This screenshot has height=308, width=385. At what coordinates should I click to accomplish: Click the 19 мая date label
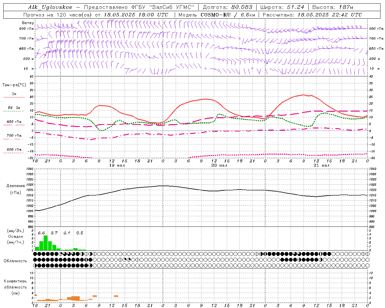pos(117,165)
